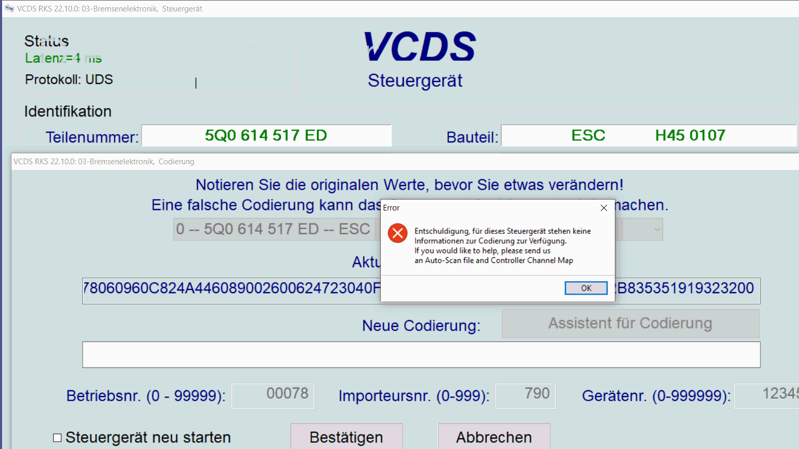Click the VCDS logo heading
799x449 pixels.
coord(420,47)
